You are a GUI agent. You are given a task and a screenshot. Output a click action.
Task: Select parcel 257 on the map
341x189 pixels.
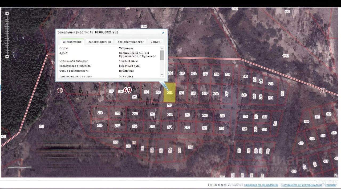(111, 91)
